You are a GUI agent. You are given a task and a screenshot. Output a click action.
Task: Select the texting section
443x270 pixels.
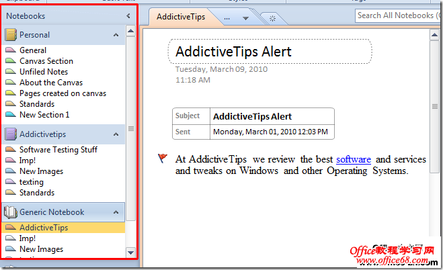(32, 182)
